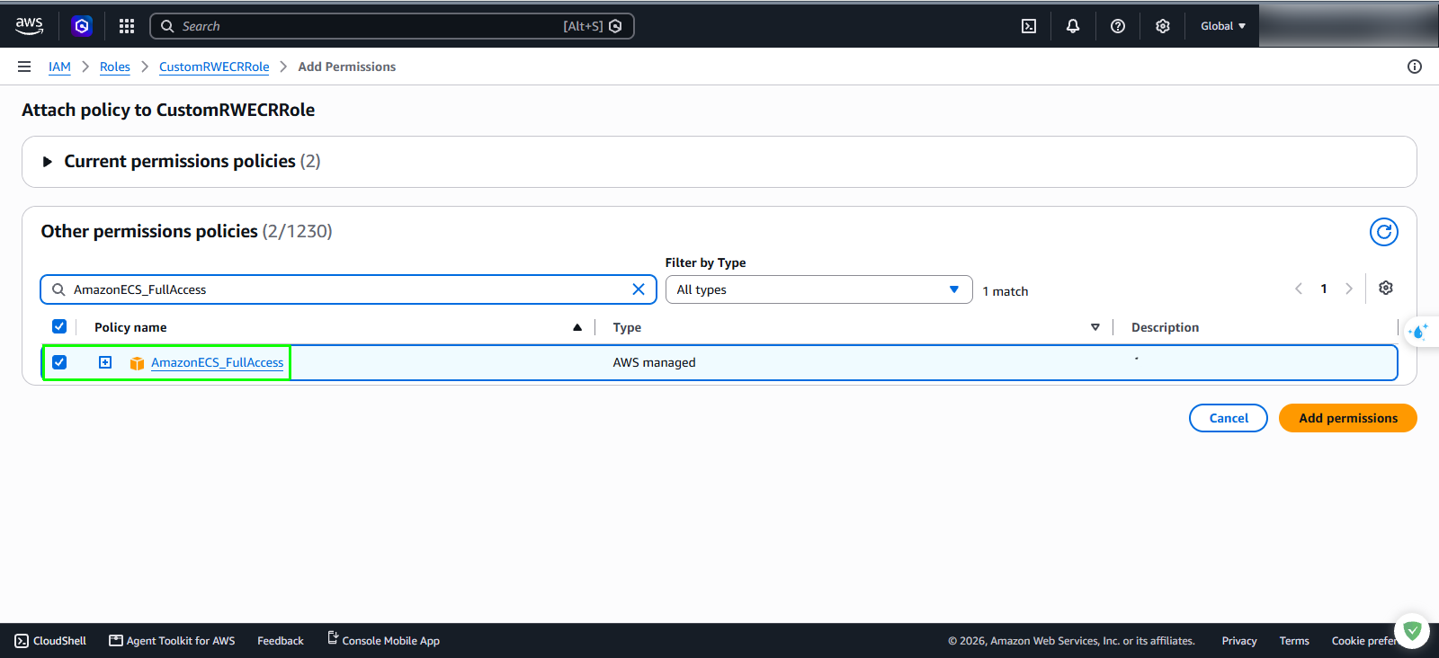Expand Current permissions policies section
This screenshot has height=658, width=1439.
coord(48,162)
